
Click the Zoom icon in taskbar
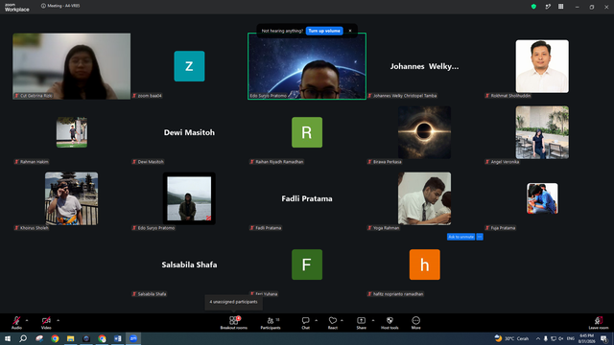[x=133, y=338]
